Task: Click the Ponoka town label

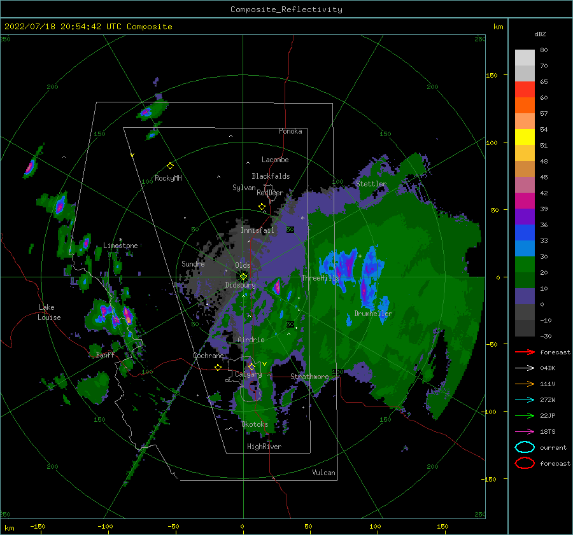Action: tap(290, 131)
